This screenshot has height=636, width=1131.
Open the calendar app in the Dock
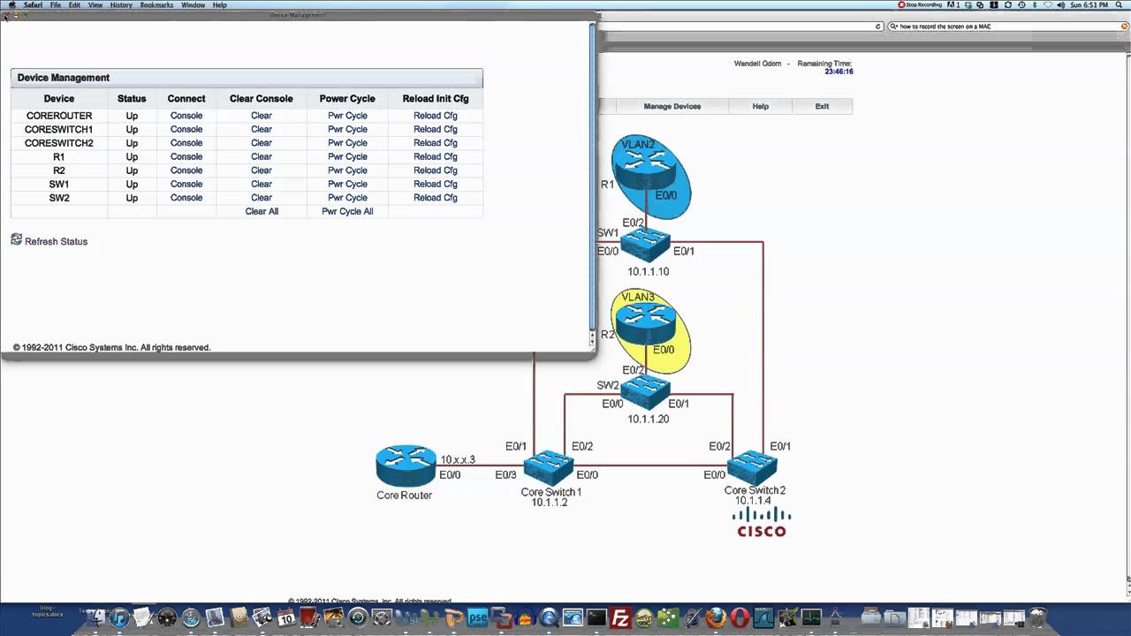[x=286, y=618]
